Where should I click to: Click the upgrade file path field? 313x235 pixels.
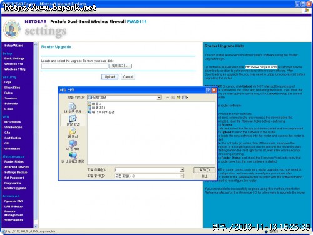coord(74,66)
